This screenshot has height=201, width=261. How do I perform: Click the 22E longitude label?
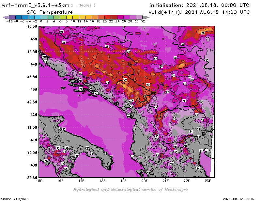187,181
